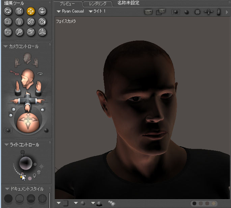Switch to the プレビュー tab
The image size is (231, 208).
(67, 4)
